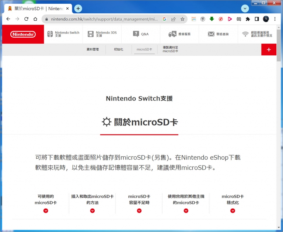Click red chevron under microSD卡容量不足時
The image size is (283, 232).
[x=139, y=211]
